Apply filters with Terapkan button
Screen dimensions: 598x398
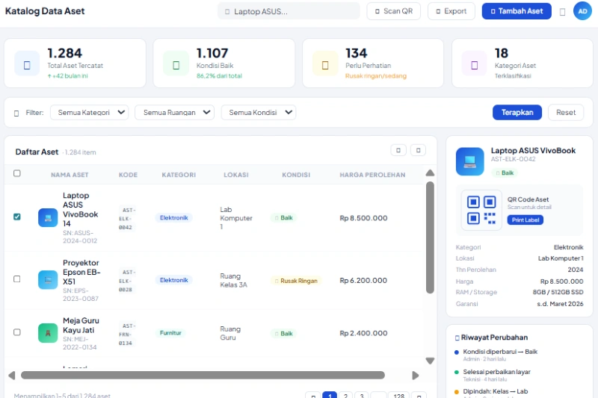pyautogui.click(x=517, y=112)
